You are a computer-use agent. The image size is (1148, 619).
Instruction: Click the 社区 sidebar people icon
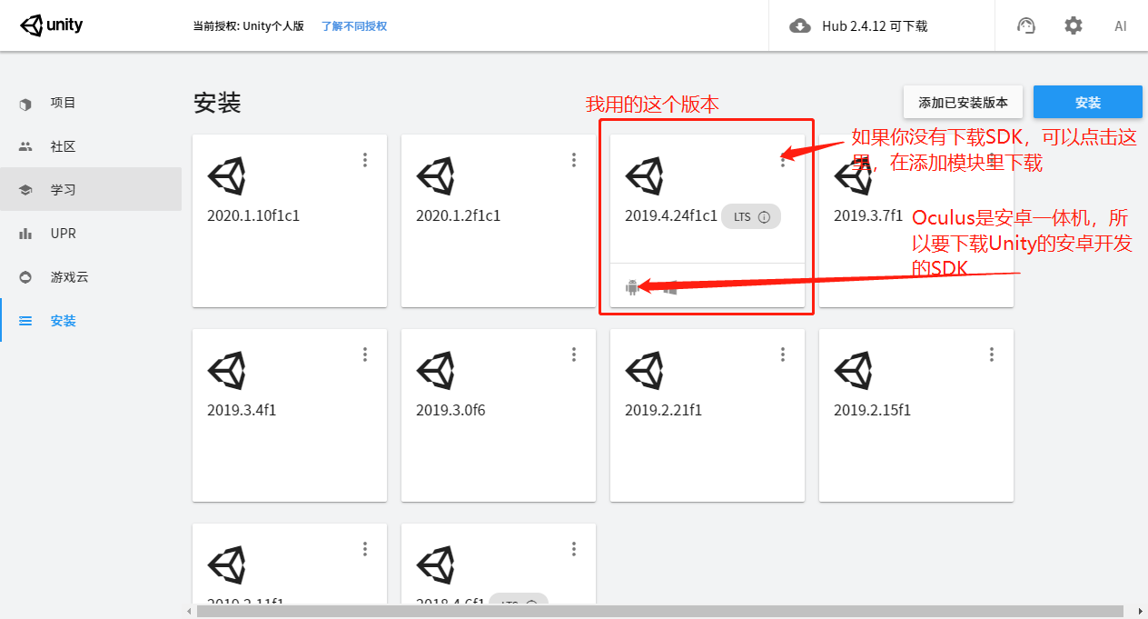point(25,146)
